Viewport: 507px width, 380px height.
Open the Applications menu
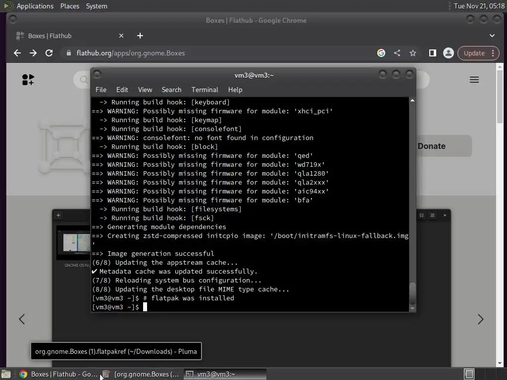pyautogui.click(x=35, y=6)
